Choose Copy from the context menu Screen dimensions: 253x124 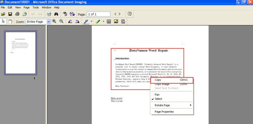(172, 80)
